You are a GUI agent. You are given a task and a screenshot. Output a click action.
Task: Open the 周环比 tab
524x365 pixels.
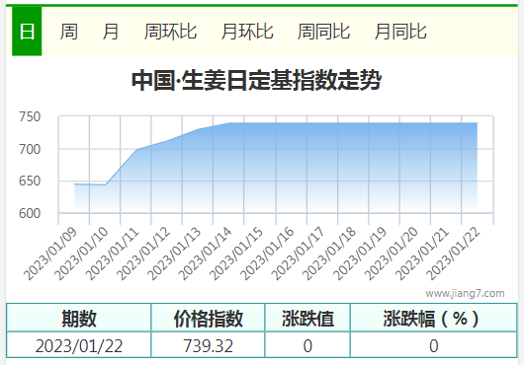(170, 32)
